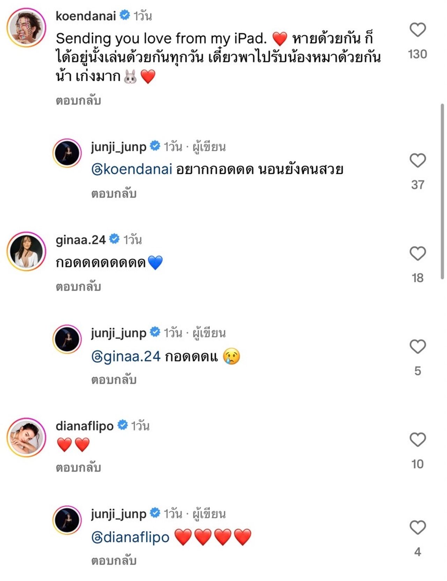Click the dianaflipo username

click(85, 426)
